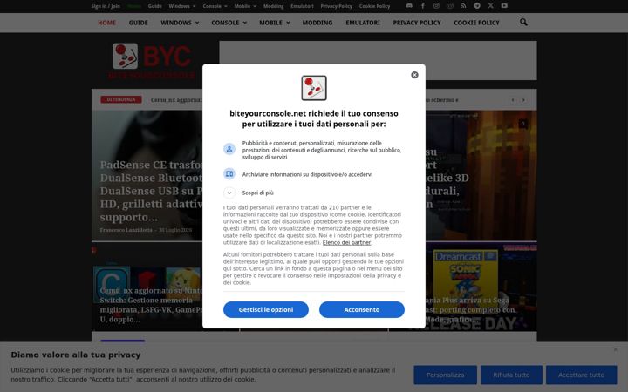Click the DI TENDENZA red label
Image resolution: width=628 pixels, height=392 pixels.
click(121, 99)
